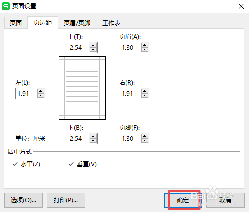The image size is (249, 212).
Task: Cancel the dialog with 取消 button
Action: click(225, 200)
